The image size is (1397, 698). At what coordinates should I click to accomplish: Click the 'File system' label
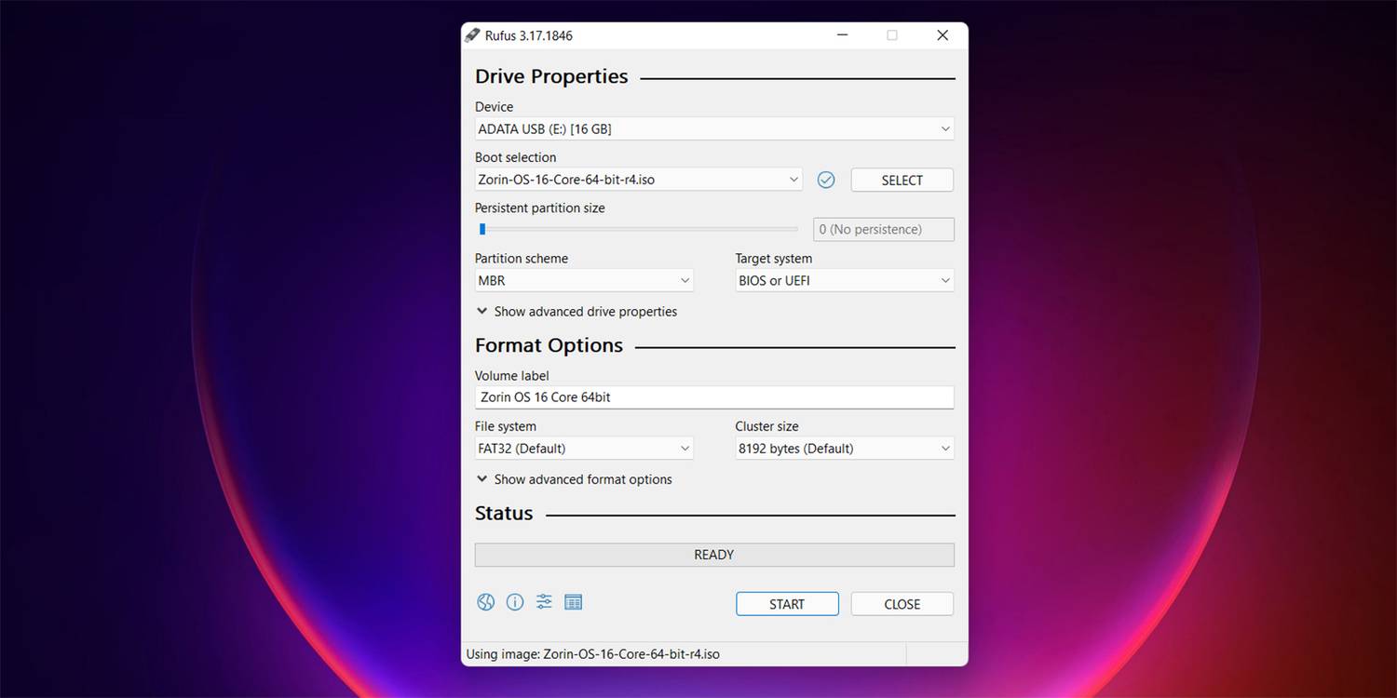point(506,426)
